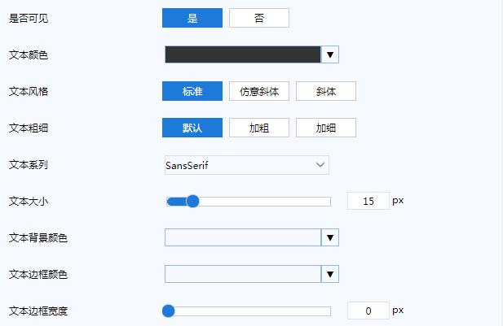Set visibility to 否 (no)

click(x=259, y=18)
